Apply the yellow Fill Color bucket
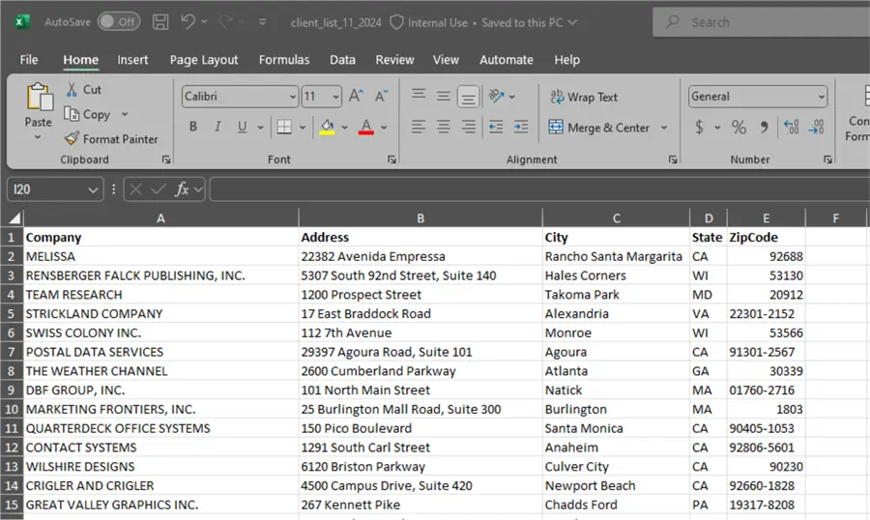The image size is (870, 520). click(x=328, y=127)
